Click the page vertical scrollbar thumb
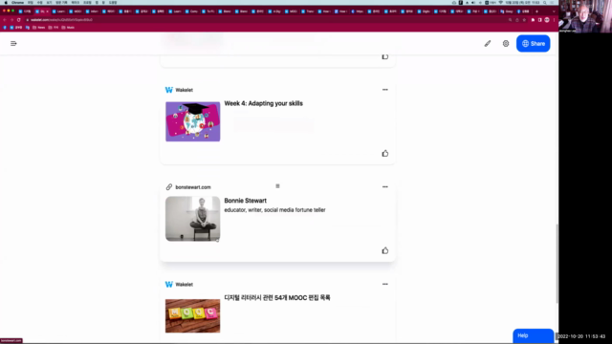 [x=557, y=264]
